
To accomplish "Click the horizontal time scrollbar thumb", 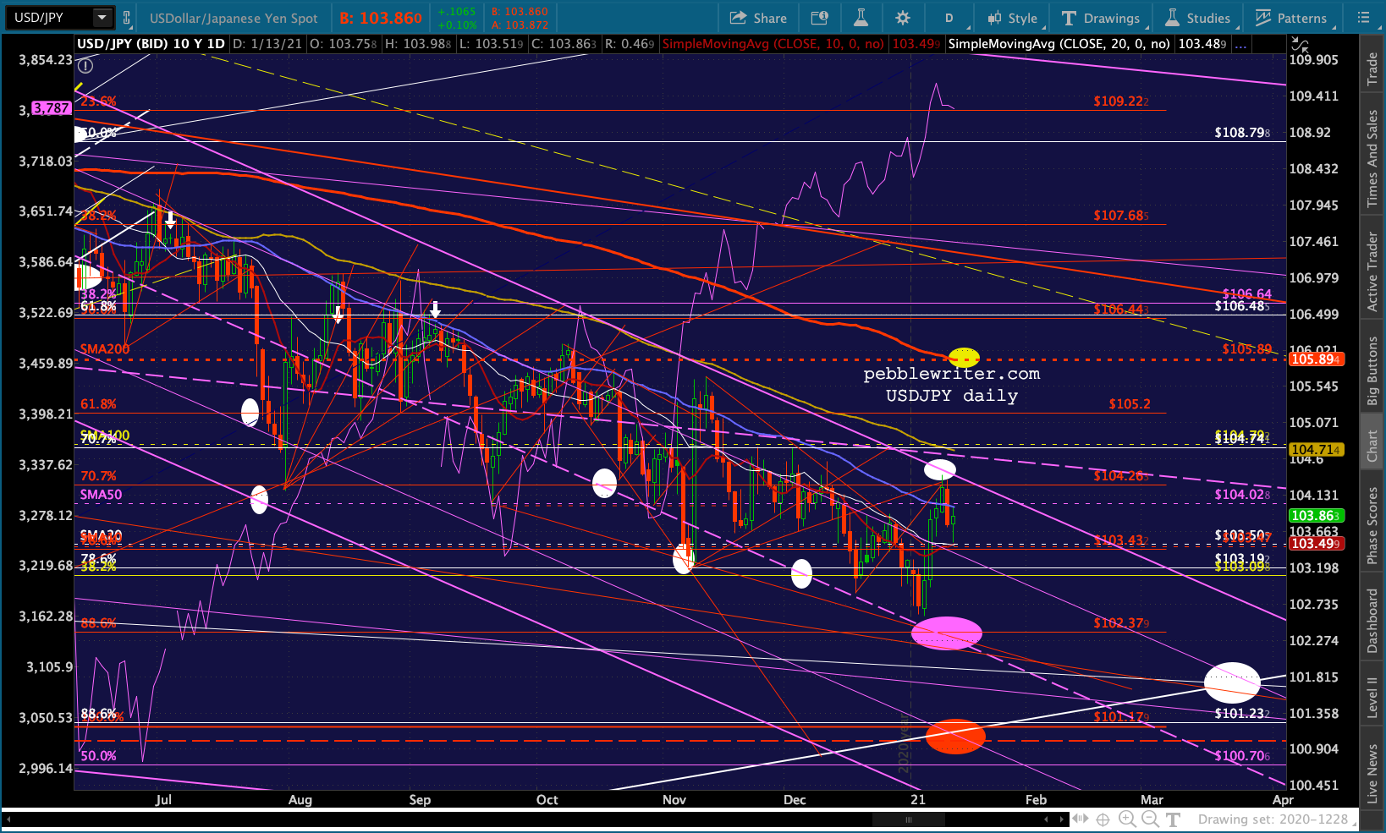I will point(910,819).
